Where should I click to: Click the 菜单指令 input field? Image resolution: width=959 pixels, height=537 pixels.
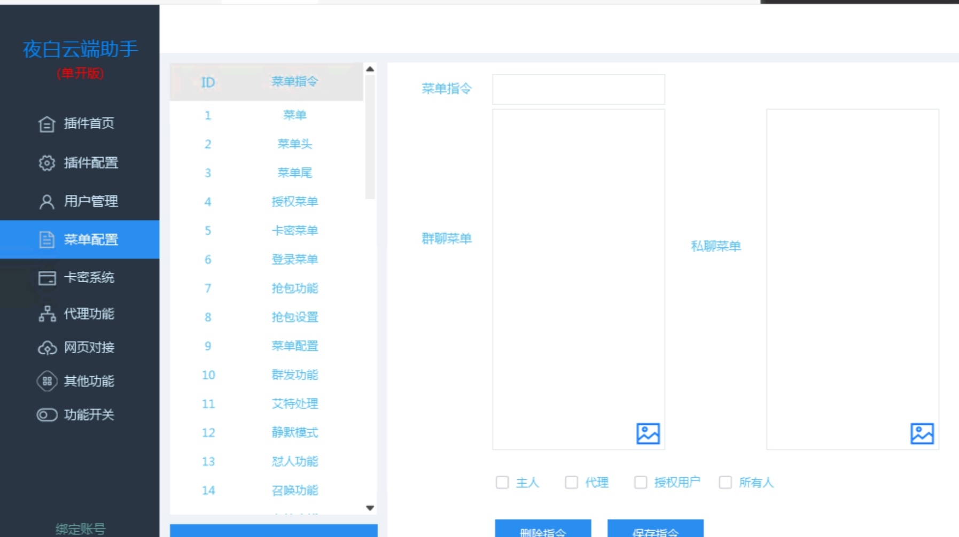578,88
